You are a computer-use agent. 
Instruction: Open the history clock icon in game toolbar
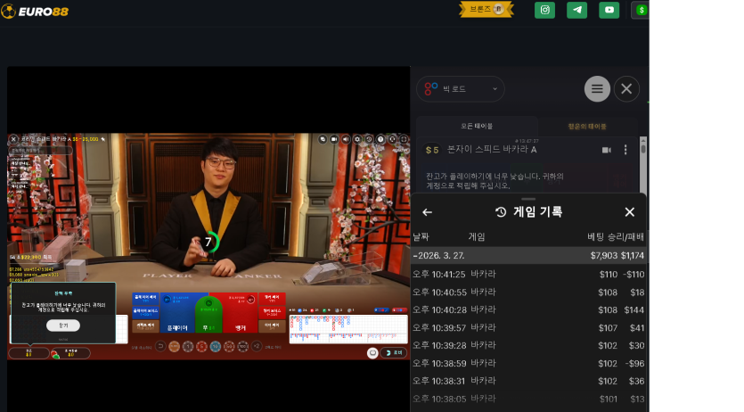pos(369,139)
